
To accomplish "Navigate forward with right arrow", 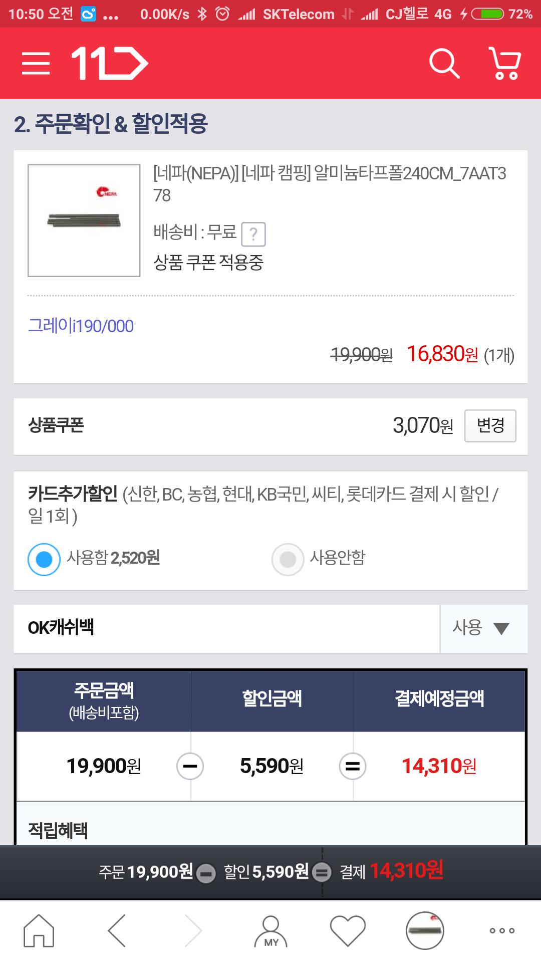I will 194,930.
